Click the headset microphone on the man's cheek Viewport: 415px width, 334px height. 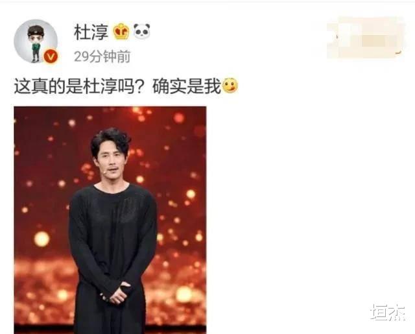point(105,172)
